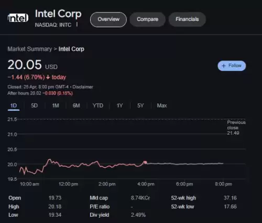Click the Low value 19.34
The height and width of the screenshot is (223, 262).
coord(55,215)
